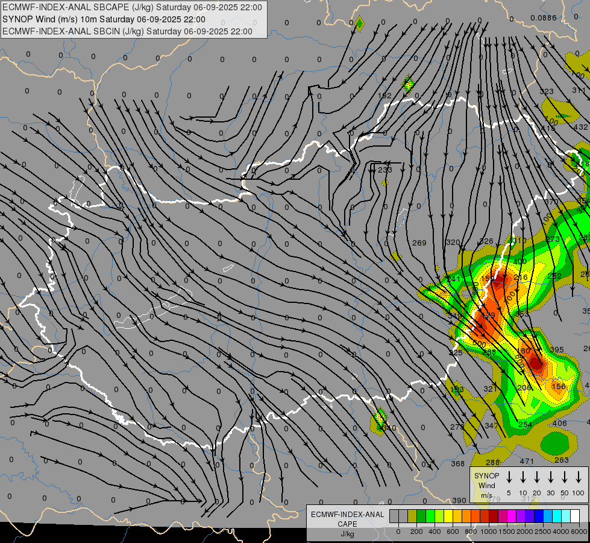
Task: Click the 471 value on the map
Action: coord(527,461)
